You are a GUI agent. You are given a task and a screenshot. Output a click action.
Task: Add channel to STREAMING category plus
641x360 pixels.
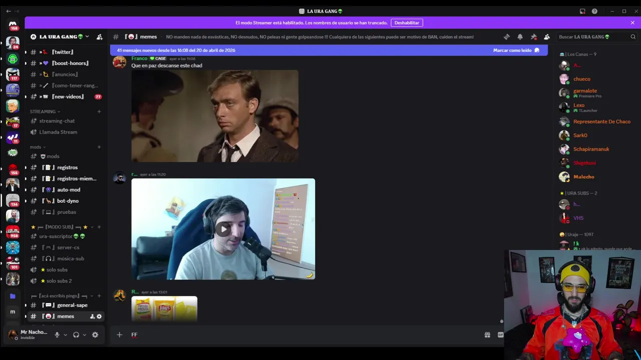pos(99,111)
